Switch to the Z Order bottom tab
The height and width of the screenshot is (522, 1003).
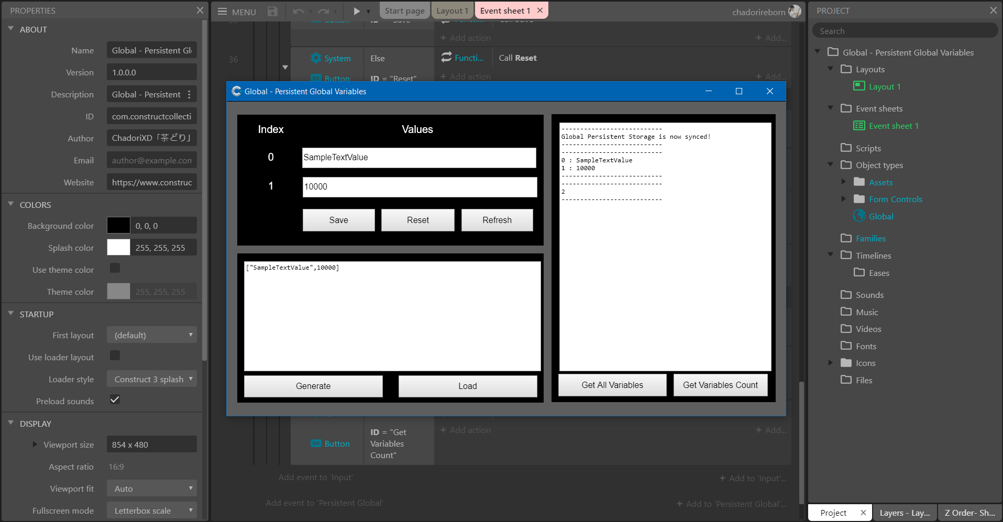(x=969, y=513)
